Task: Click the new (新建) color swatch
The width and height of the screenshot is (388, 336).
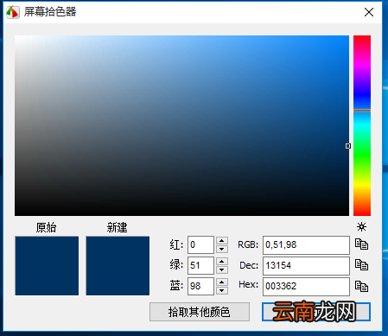Action: point(118,266)
